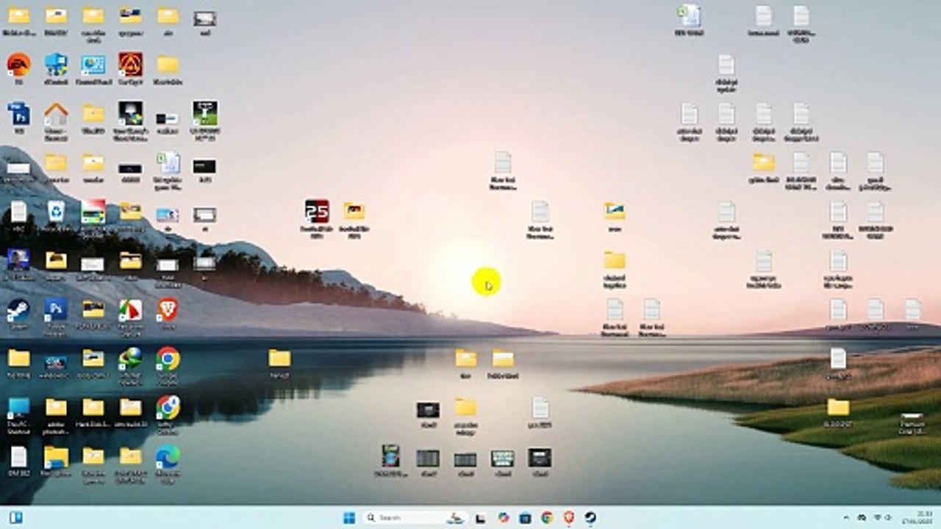Select the Excel file at top right

pos(690,15)
